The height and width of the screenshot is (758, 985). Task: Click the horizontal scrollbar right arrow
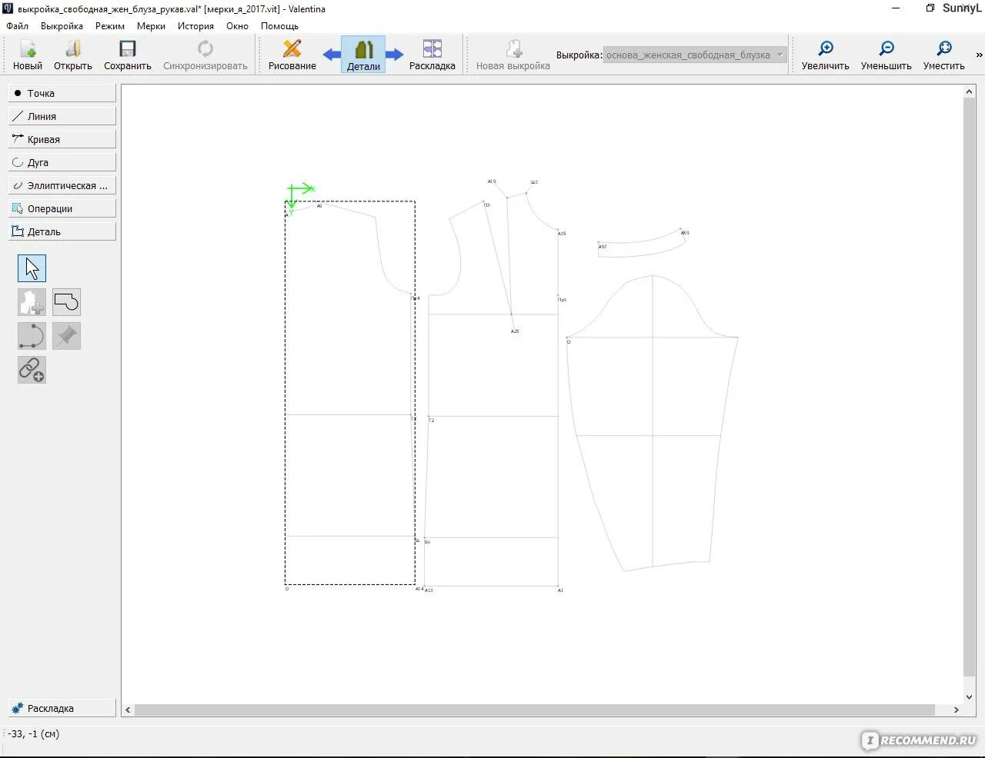pyautogui.click(x=957, y=710)
